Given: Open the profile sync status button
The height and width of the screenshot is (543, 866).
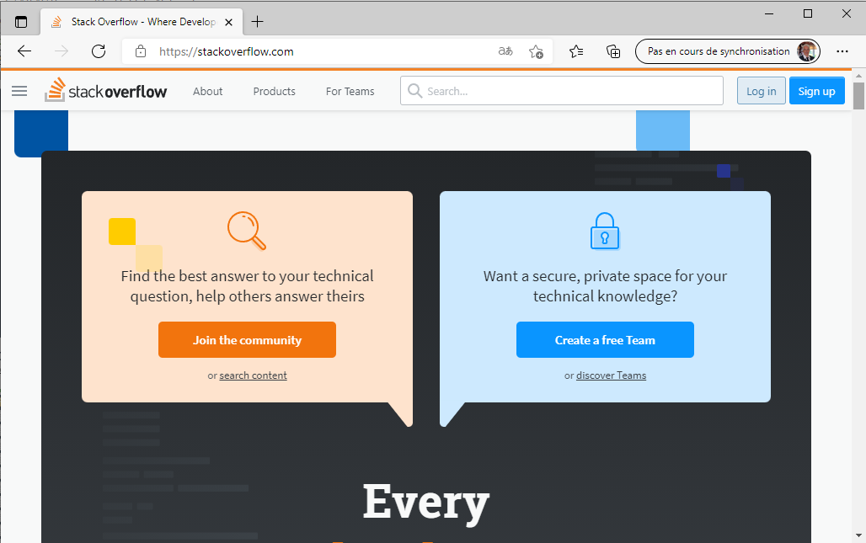Looking at the screenshot, I should 727,51.
